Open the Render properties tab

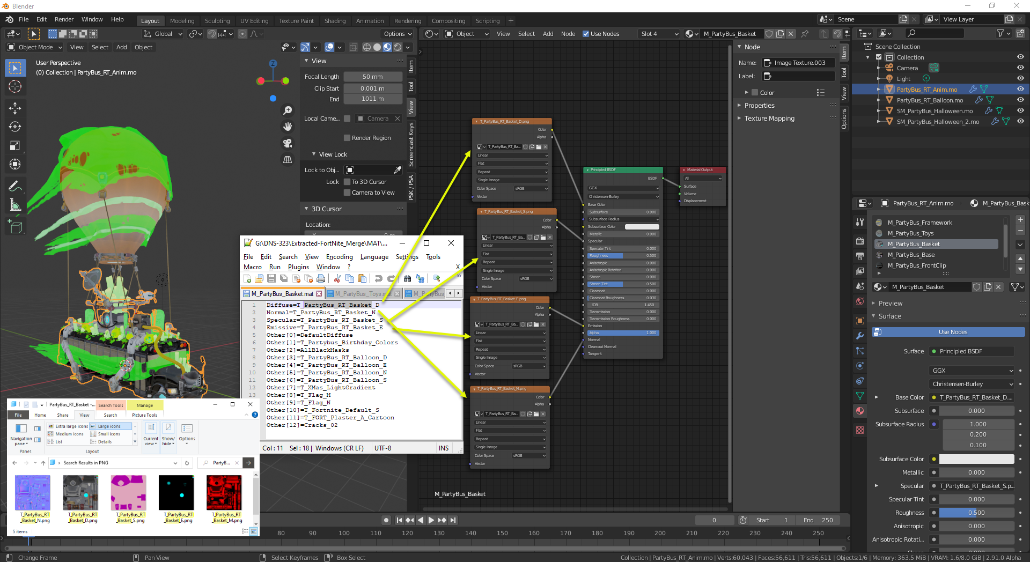(860, 241)
